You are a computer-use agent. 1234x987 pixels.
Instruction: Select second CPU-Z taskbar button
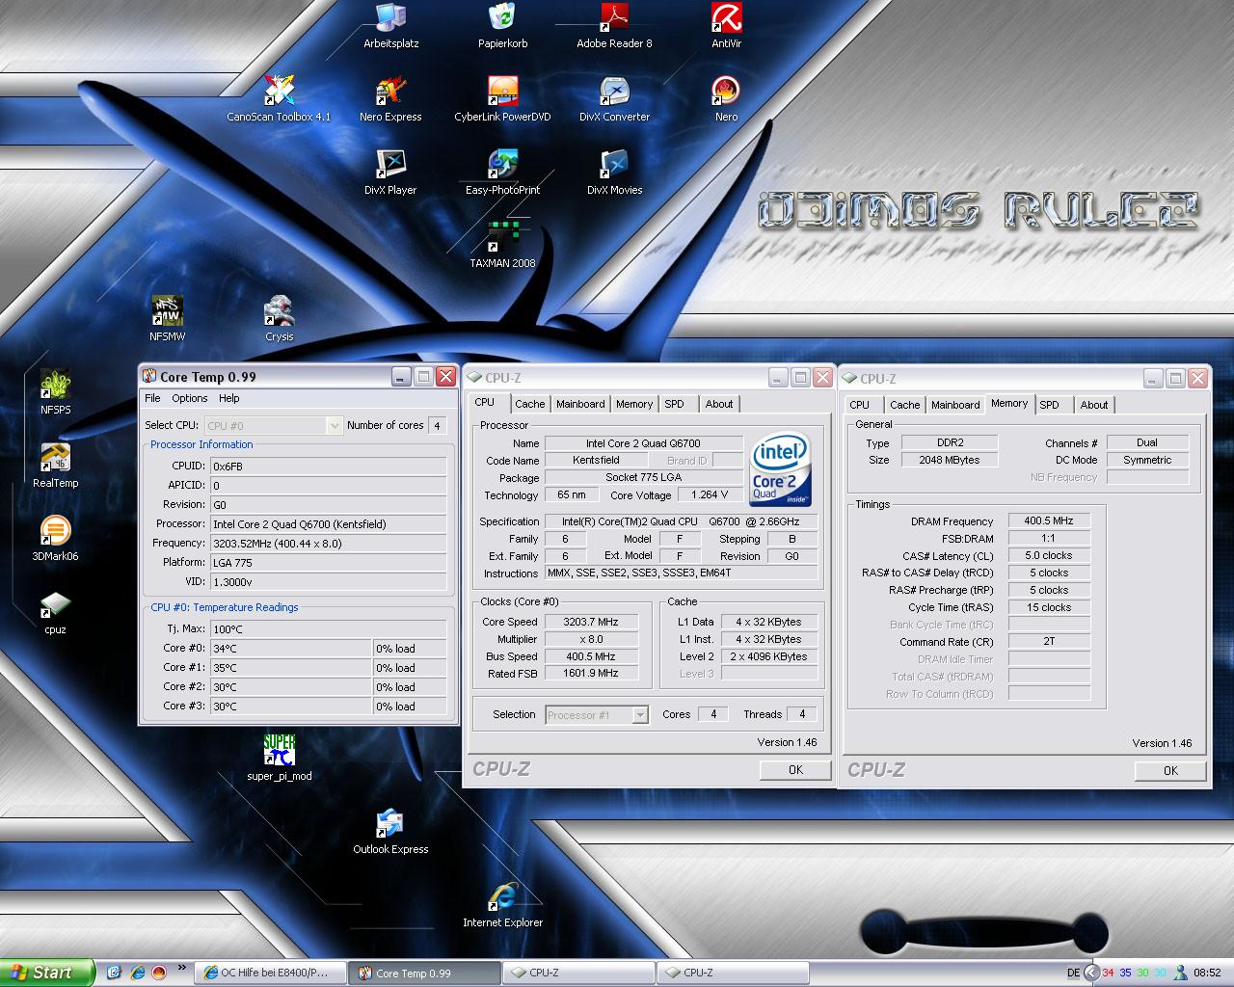point(733,973)
